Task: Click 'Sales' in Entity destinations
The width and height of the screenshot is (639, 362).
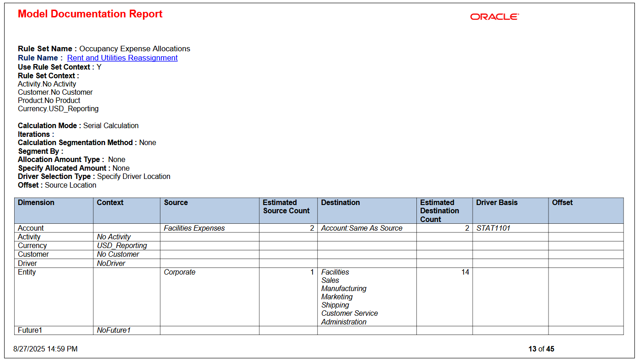Action: (330, 280)
